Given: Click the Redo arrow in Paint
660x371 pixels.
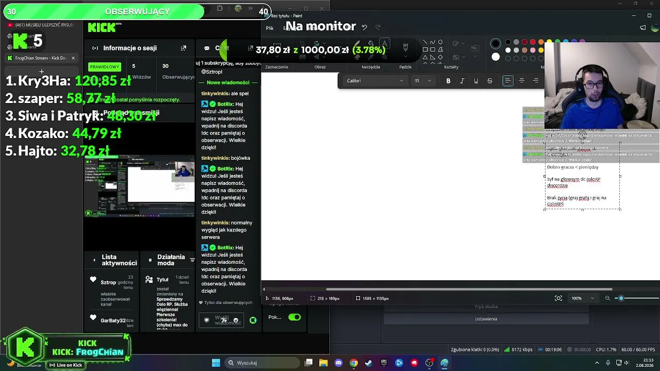Looking at the screenshot, I should (378, 27).
